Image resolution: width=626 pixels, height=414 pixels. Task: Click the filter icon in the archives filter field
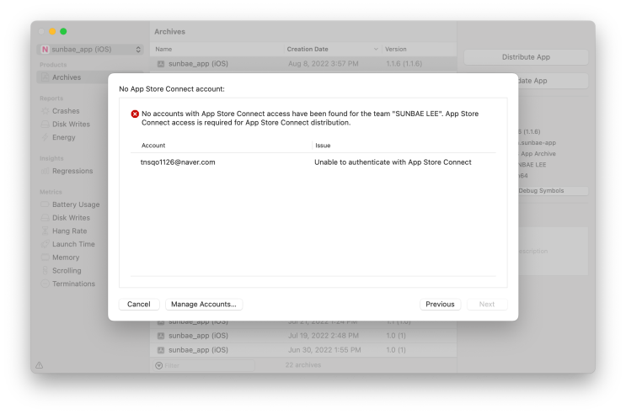pos(159,365)
